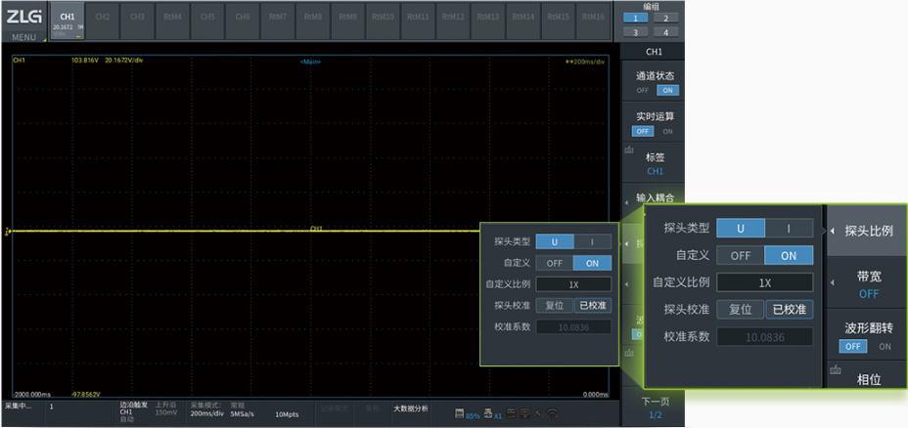Open 大数据分析 in the status bar
Image resolution: width=908 pixels, height=428 pixels.
pyautogui.click(x=411, y=408)
